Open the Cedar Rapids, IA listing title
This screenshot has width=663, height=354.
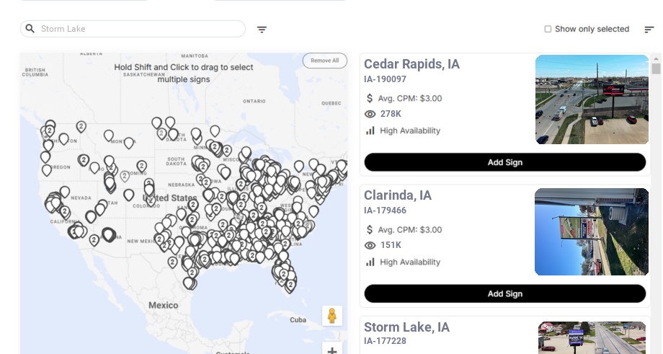(411, 64)
